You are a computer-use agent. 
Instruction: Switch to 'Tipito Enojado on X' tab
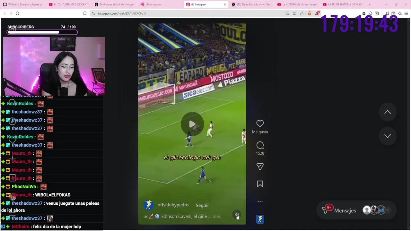[x=251, y=4]
